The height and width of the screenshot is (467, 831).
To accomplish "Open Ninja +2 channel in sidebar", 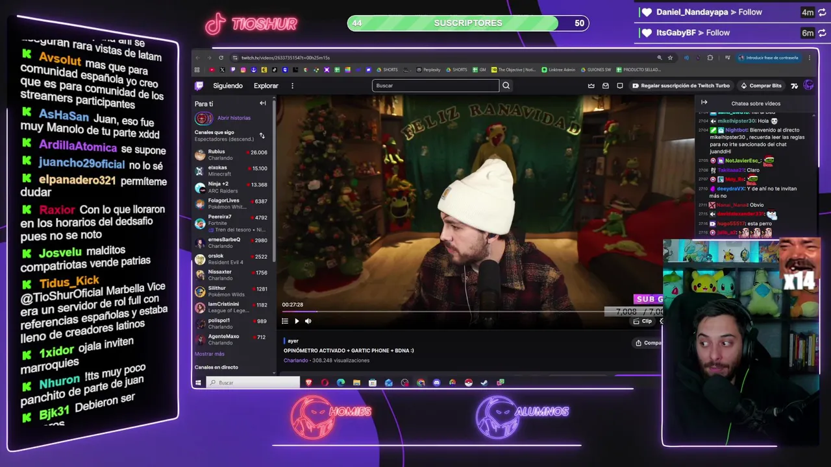I will (x=231, y=187).
